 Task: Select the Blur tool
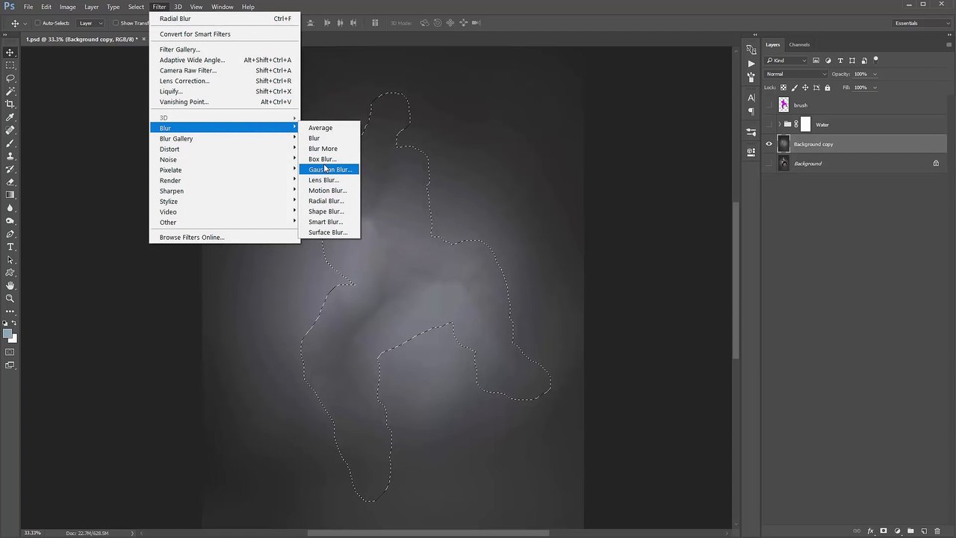[x=10, y=208]
